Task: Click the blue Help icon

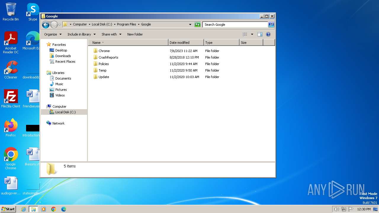Action: (x=268, y=34)
